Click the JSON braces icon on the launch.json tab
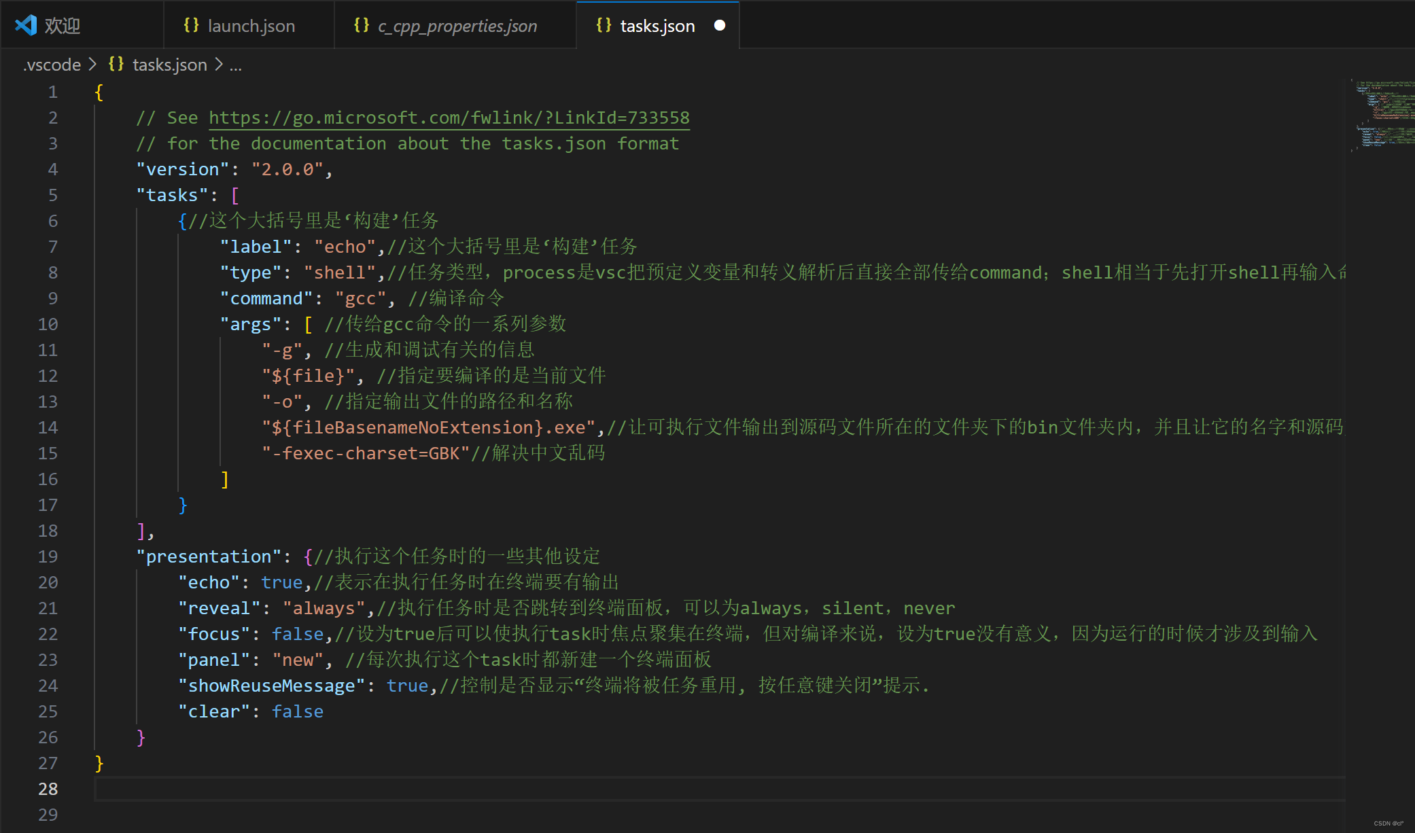The image size is (1415, 833). click(191, 25)
